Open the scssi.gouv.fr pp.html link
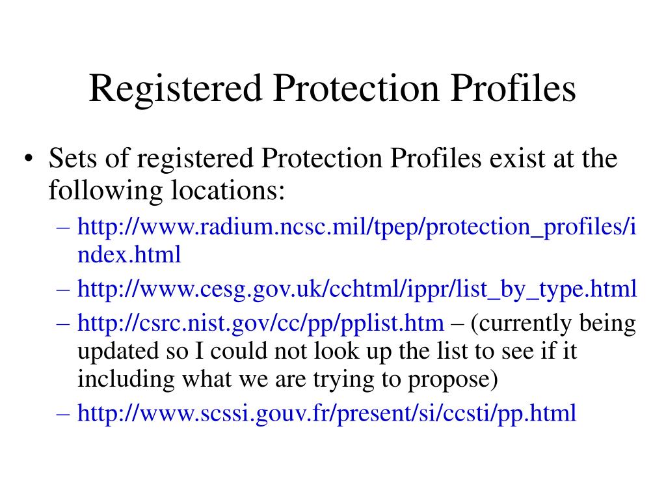The width and height of the screenshot is (666, 500). pyautogui.click(x=326, y=413)
